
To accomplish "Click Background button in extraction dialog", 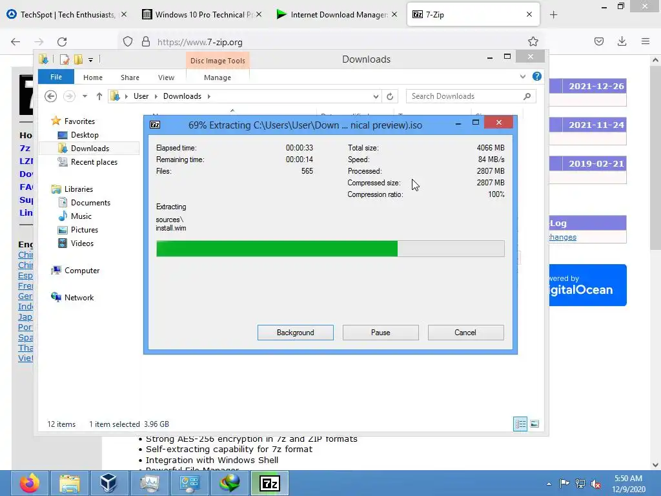I will (295, 333).
